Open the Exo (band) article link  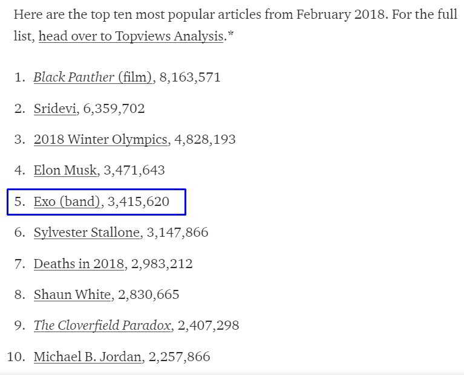coord(67,202)
